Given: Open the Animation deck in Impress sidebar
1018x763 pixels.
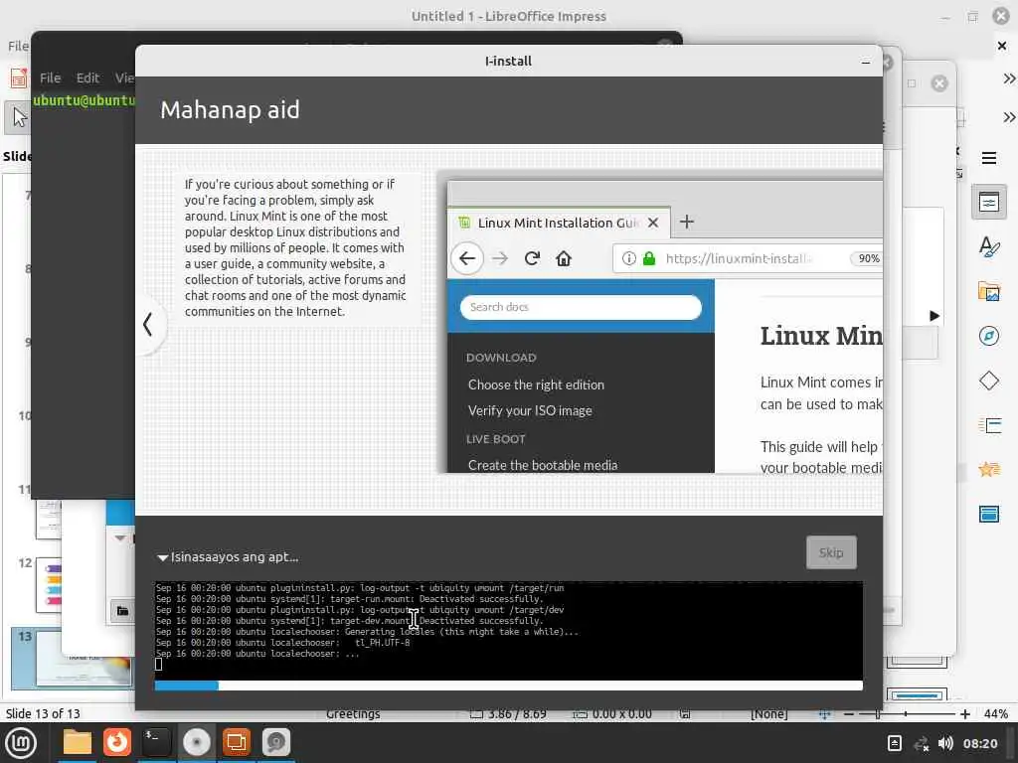Looking at the screenshot, I should pos(989,470).
